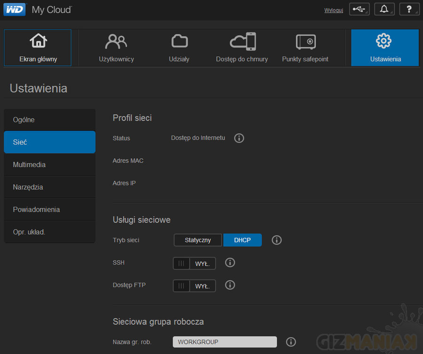Open help with the question mark icon
Viewport: 423px width, 354px height.
point(409,9)
